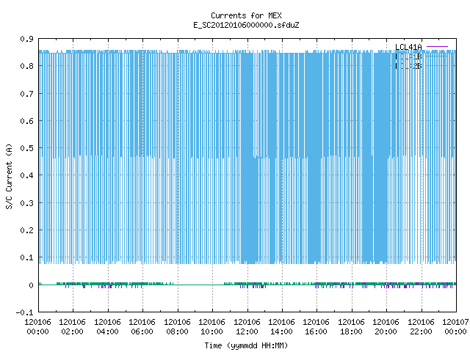Click the 120106 10:00 x-axis tick label
The width and height of the screenshot is (470, 352).
[211, 327]
